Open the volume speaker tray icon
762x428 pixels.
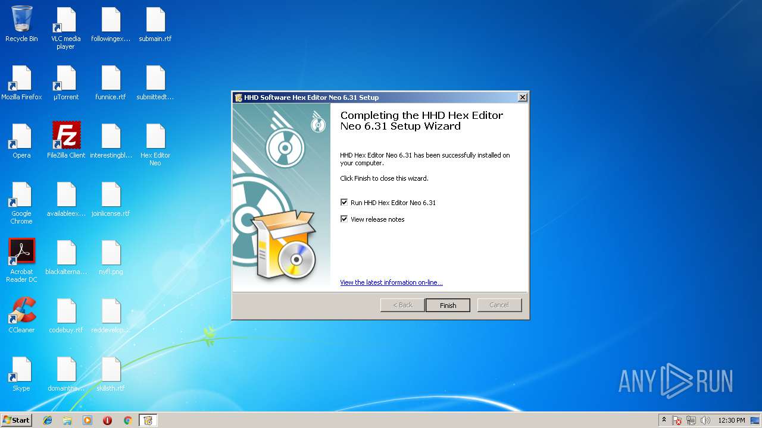[705, 420]
